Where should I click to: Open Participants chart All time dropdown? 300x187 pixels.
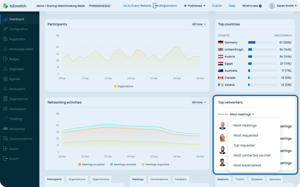point(199,24)
